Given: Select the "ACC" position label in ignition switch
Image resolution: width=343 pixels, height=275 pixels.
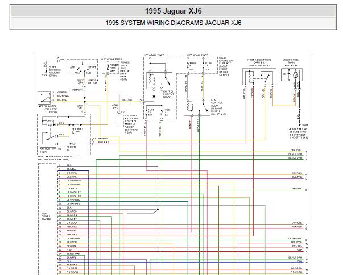Looking at the screenshot, I should (x=77, y=73).
